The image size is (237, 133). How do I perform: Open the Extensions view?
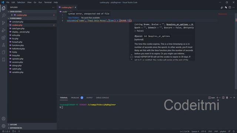(3, 38)
